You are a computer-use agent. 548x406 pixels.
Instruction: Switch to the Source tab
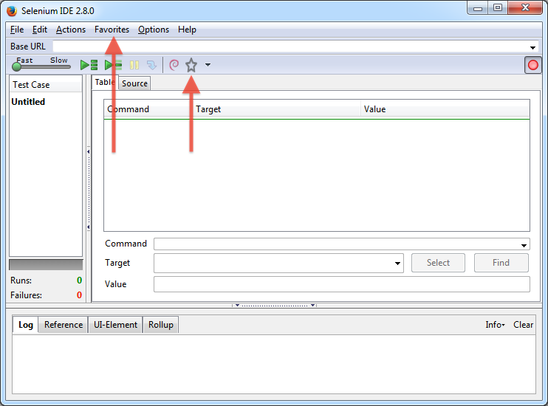(134, 83)
